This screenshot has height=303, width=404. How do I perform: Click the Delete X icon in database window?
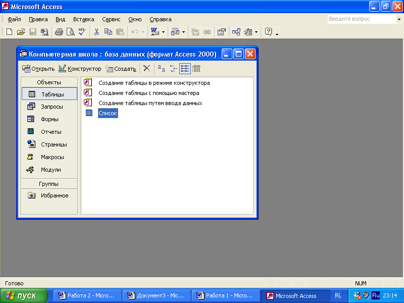pos(146,69)
